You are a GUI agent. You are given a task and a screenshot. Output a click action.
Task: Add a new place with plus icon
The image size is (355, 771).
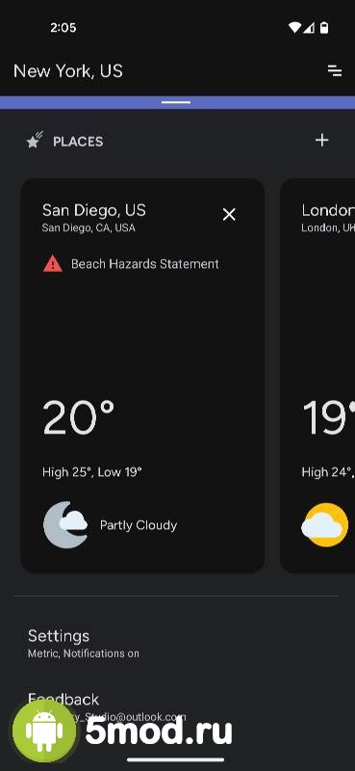(x=321, y=140)
